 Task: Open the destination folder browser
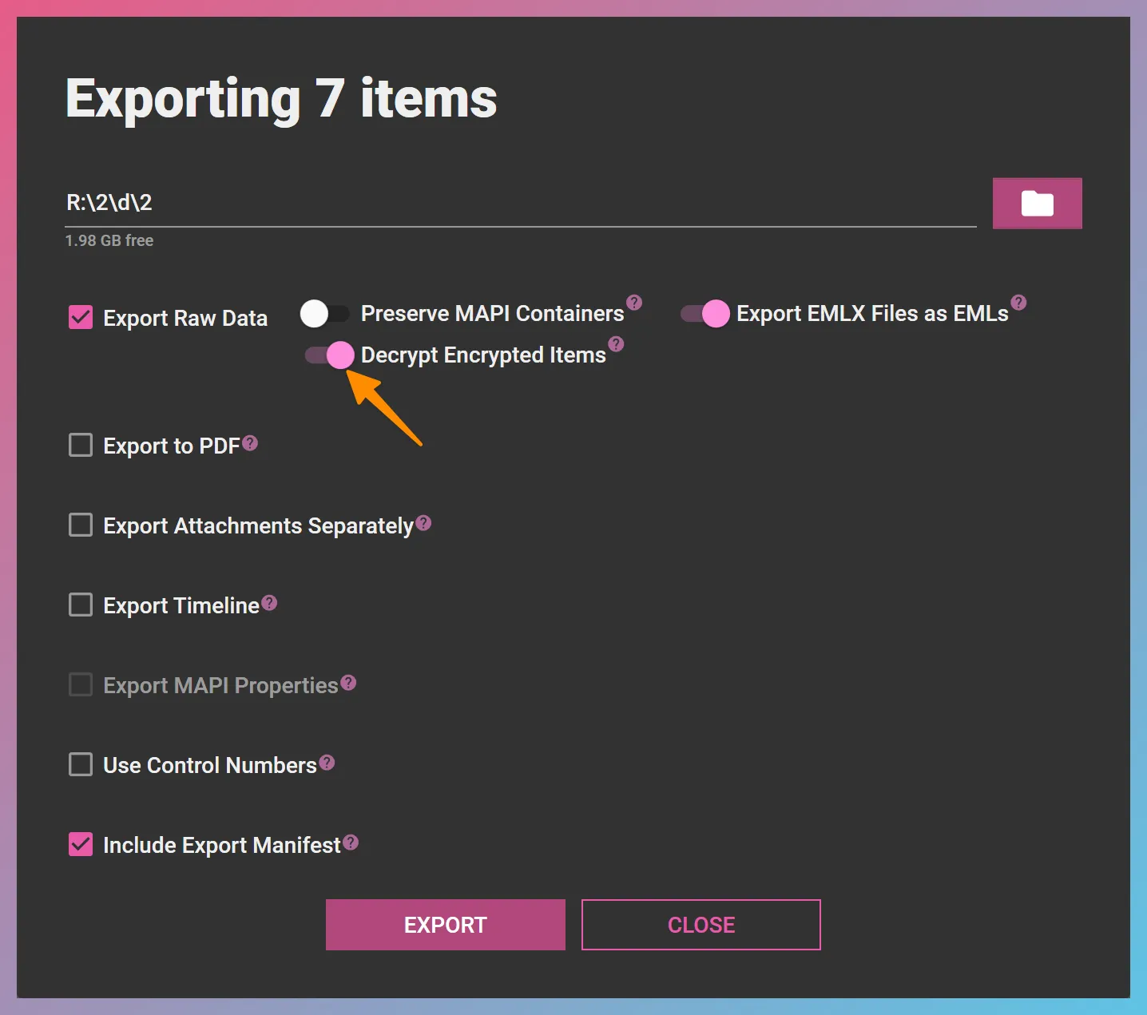coord(1037,204)
